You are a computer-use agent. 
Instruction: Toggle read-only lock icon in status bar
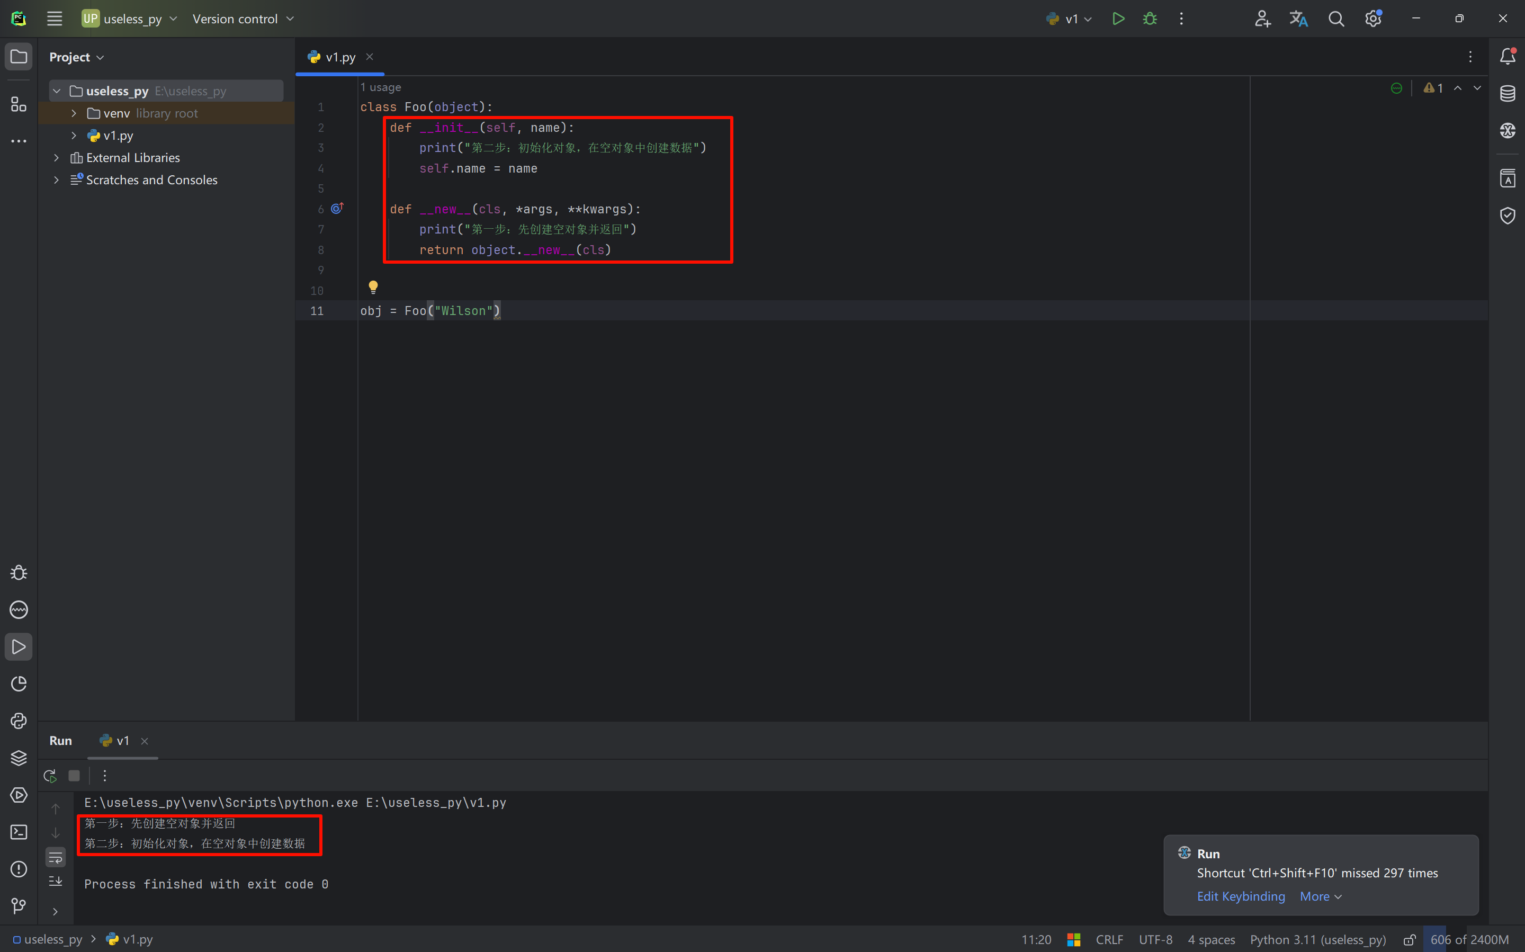pyautogui.click(x=1409, y=939)
